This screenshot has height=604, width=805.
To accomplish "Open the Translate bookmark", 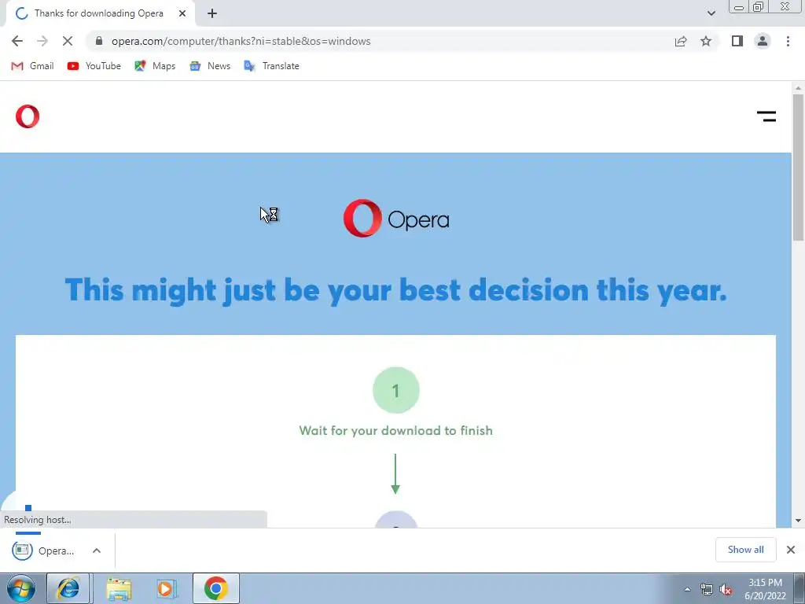I will (271, 66).
